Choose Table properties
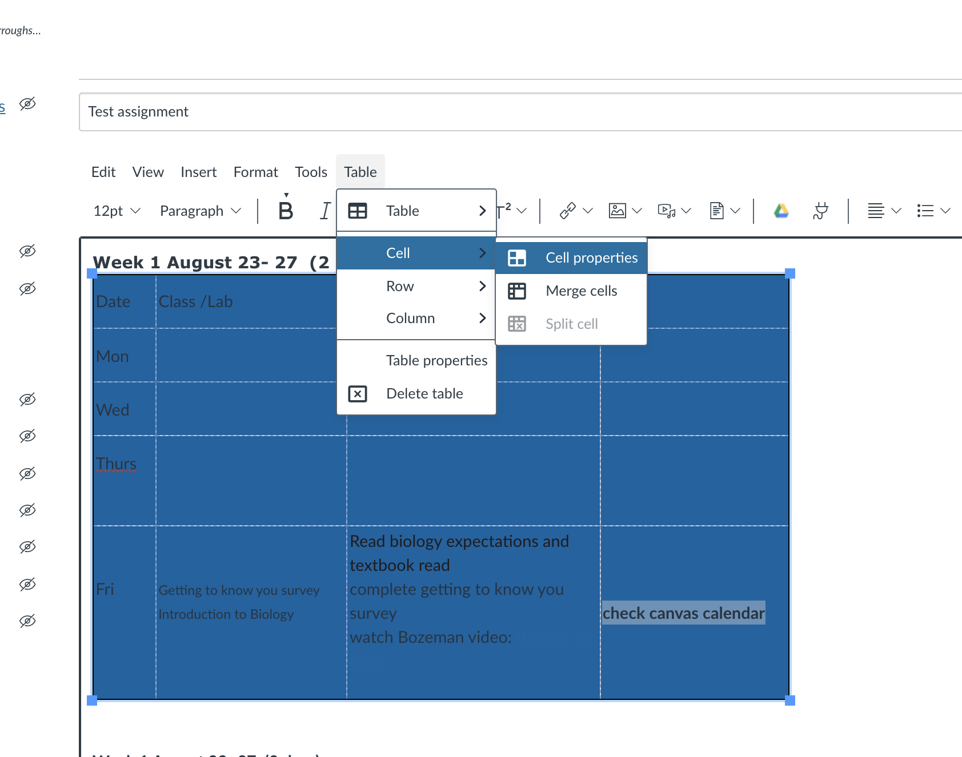Viewport: 962px width, 757px height. (436, 360)
